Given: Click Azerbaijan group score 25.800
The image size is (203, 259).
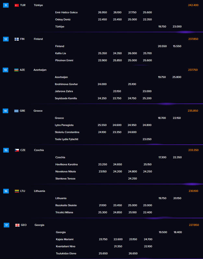Looking at the screenshot, I should 177,77.
